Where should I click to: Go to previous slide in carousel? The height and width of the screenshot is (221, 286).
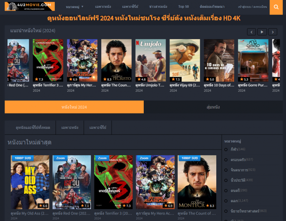251,32
